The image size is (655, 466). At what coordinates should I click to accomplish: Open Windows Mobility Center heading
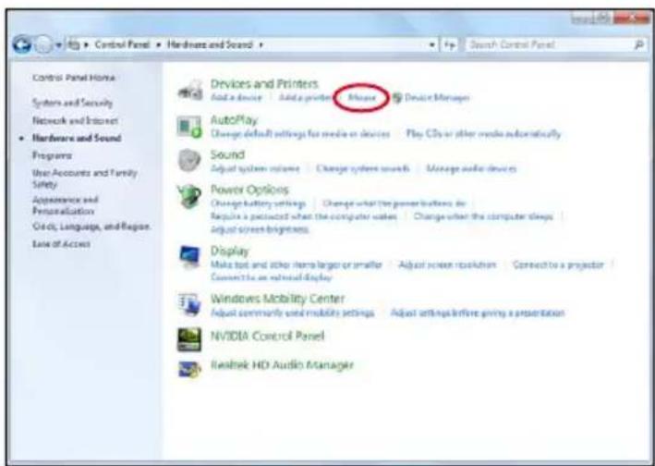click(277, 299)
